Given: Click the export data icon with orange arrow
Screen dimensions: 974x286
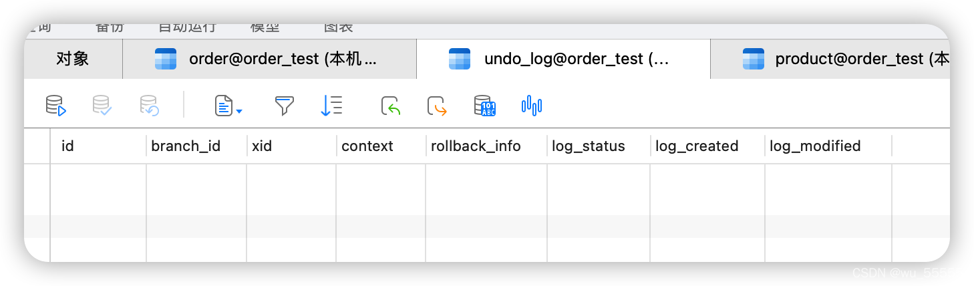Looking at the screenshot, I should (x=437, y=106).
